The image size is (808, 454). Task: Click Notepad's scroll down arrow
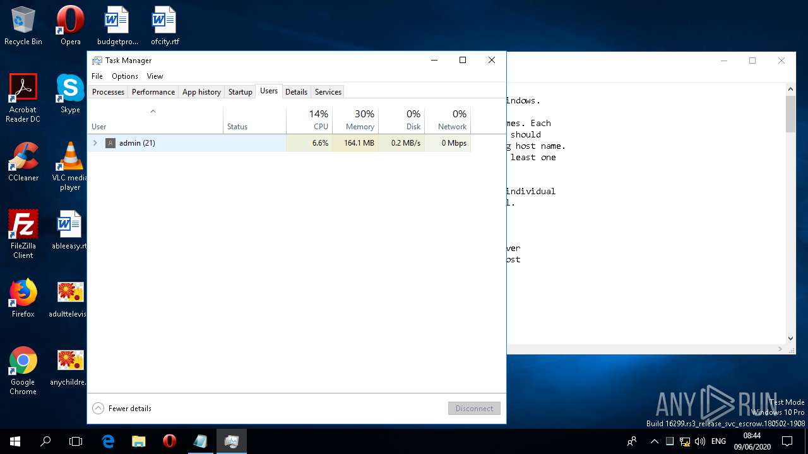(x=790, y=339)
